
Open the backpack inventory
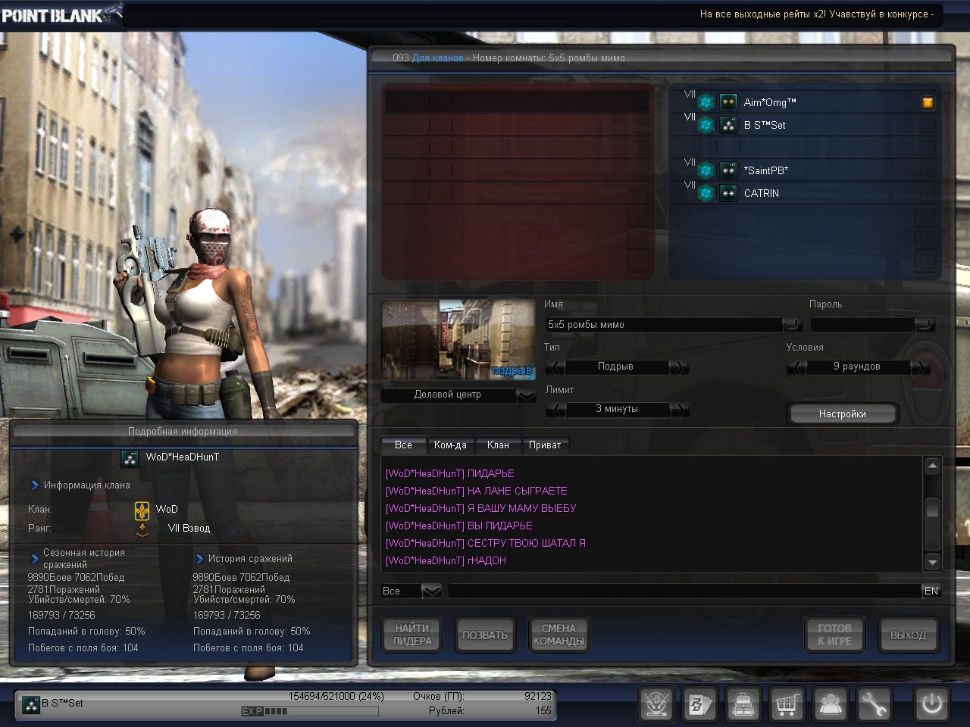click(743, 705)
